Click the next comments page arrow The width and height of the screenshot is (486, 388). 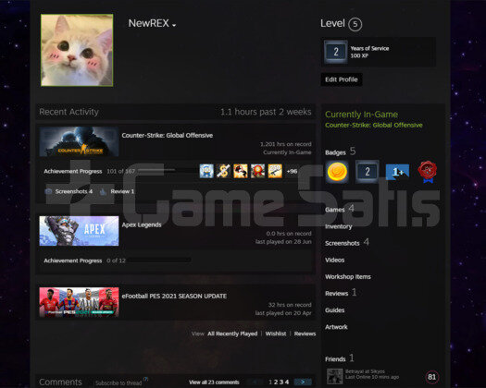coord(303,382)
